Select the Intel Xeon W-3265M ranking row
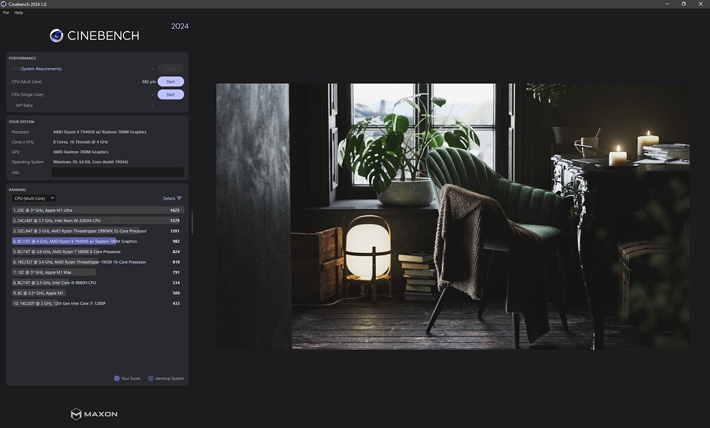Image resolution: width=710 pixels, height=428 pixels. pyautogui.click(x=97, y=221)
